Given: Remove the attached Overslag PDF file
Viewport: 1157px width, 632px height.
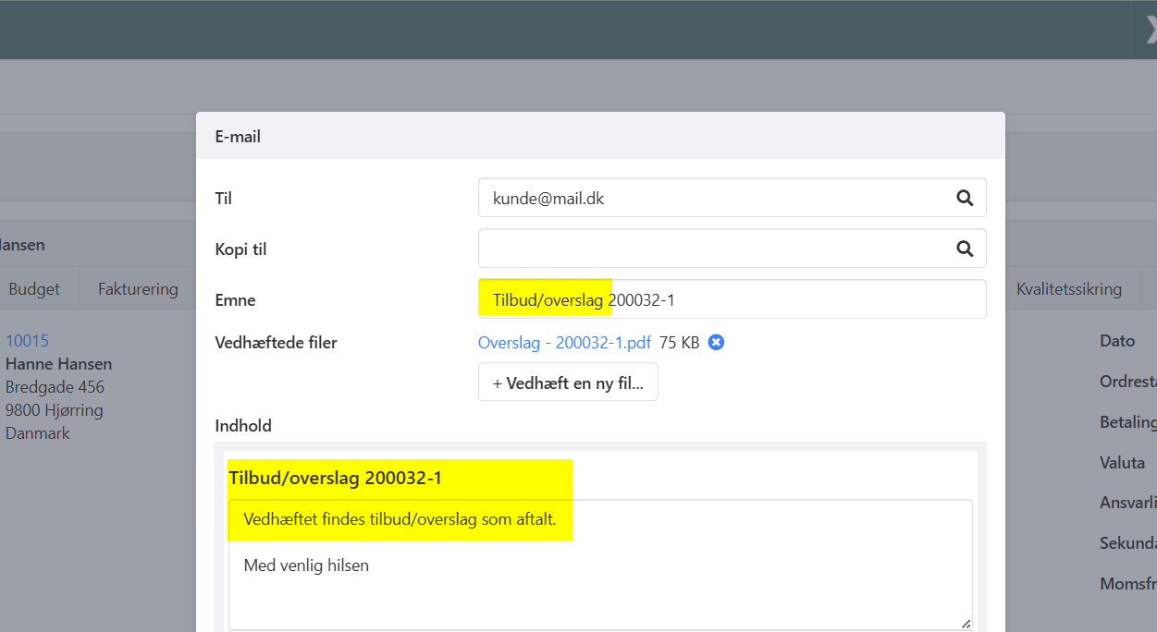Looking at the screenshot, I should tap(716, 343).
